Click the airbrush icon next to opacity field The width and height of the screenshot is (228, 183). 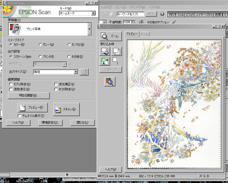click(141, 22)
